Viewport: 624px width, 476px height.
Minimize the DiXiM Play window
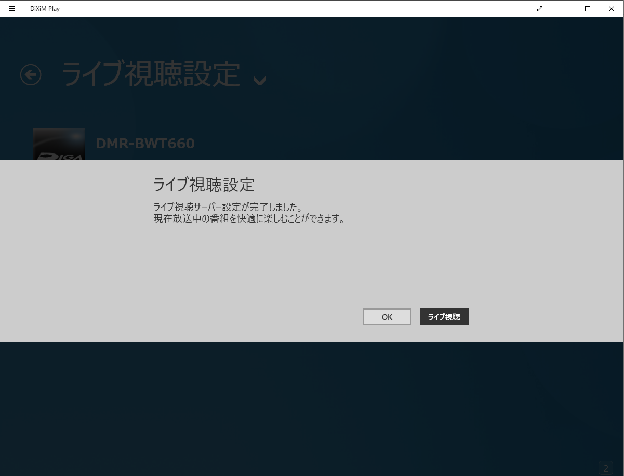click(x=564, y=9)
